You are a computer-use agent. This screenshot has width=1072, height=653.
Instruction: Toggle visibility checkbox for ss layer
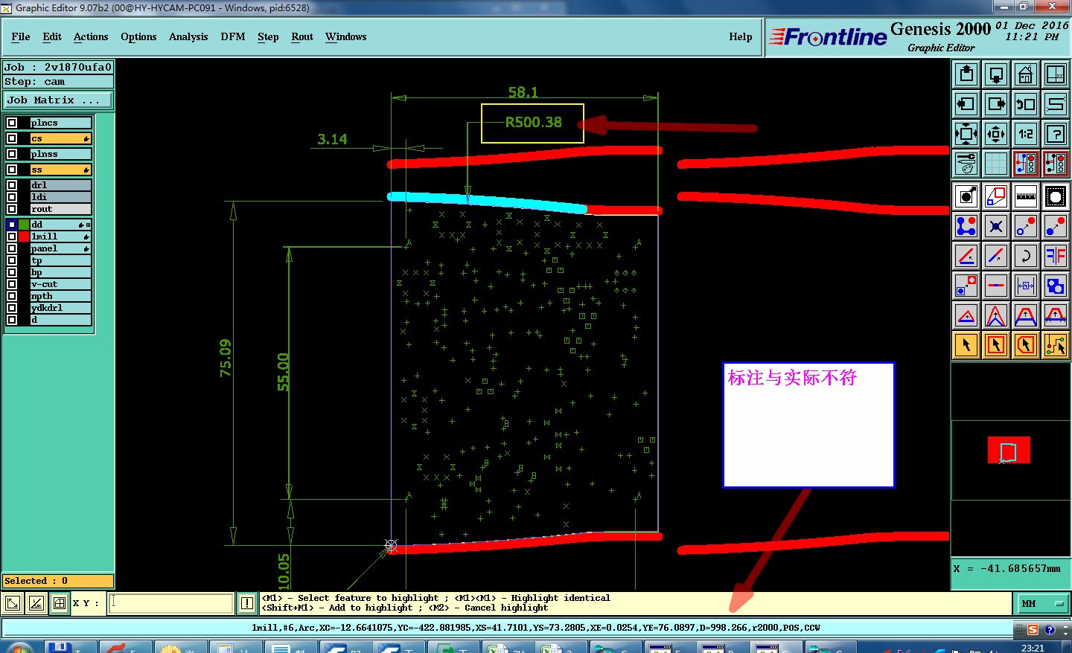click(12, 170)
